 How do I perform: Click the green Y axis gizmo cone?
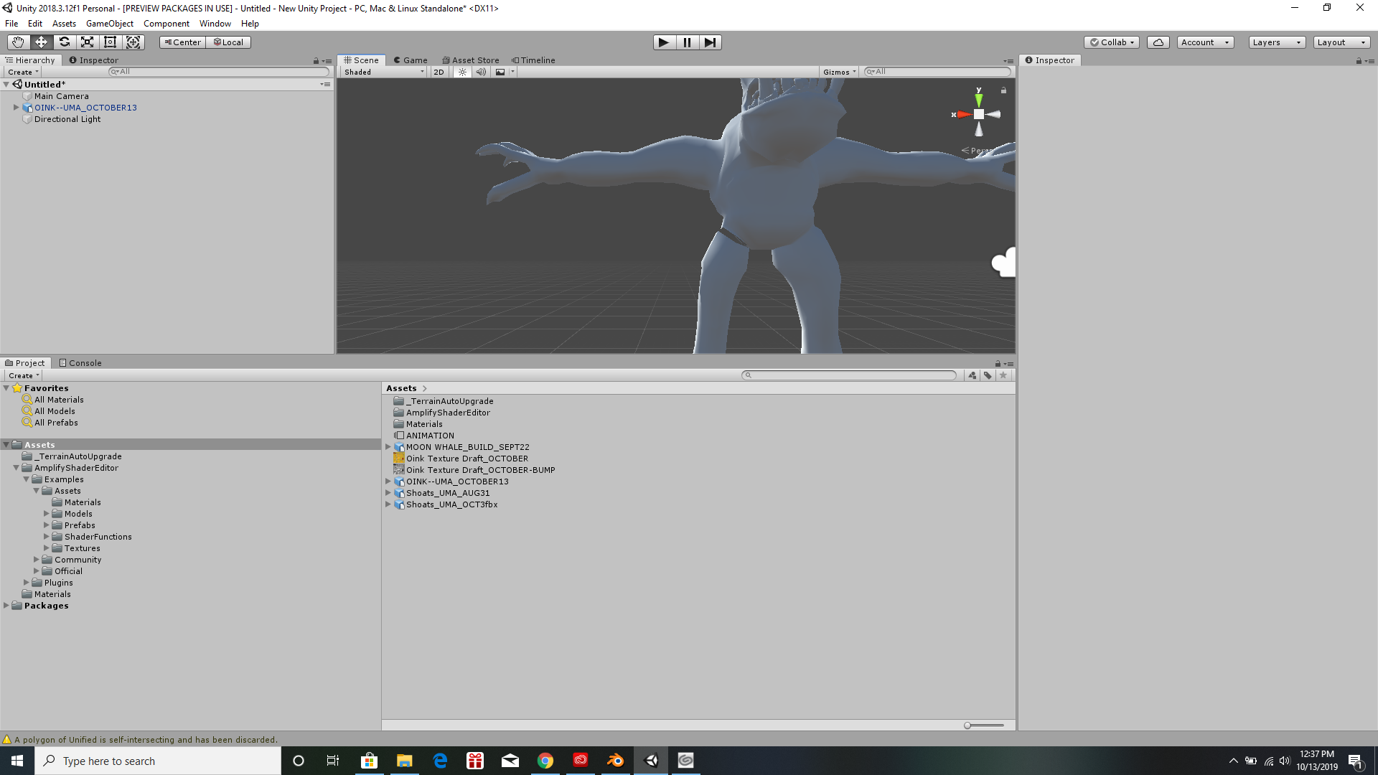[x=978, y=100]
